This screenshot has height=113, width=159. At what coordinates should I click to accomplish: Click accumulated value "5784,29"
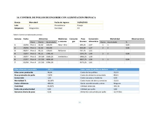point(50,62)
